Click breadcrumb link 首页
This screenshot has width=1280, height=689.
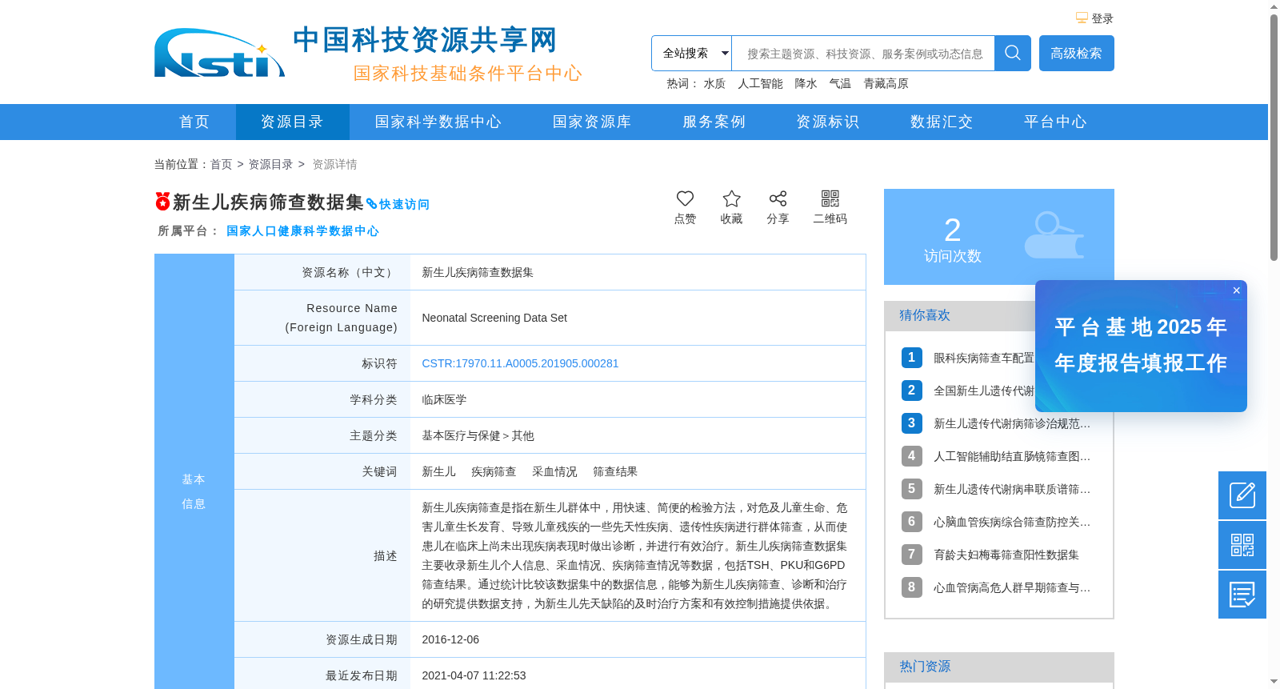pos(221,164)
